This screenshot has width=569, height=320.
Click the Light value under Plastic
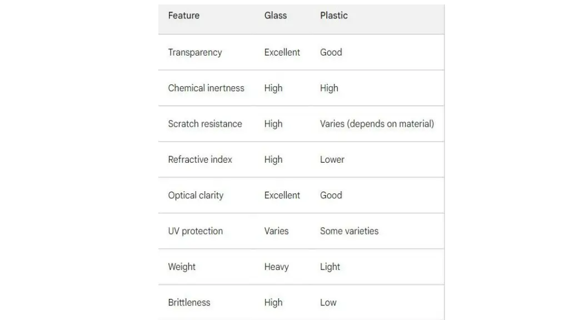tap(330, 267)
